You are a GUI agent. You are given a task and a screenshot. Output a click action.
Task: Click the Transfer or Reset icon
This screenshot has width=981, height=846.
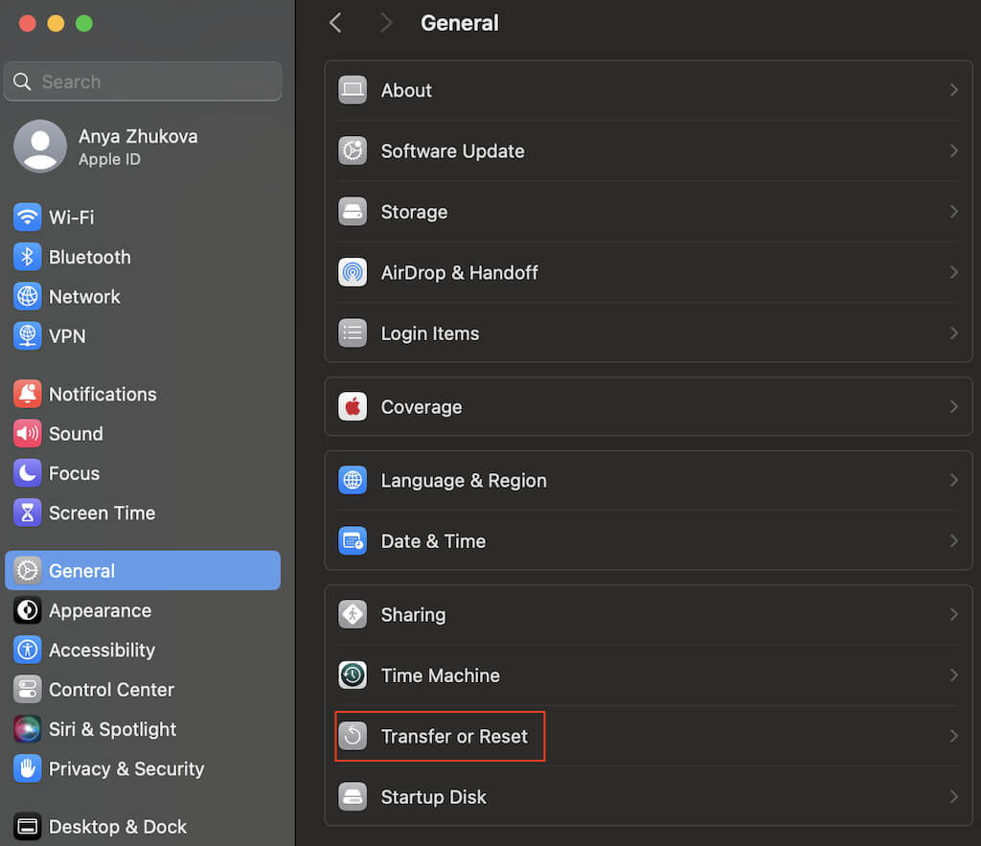point(353,736)
